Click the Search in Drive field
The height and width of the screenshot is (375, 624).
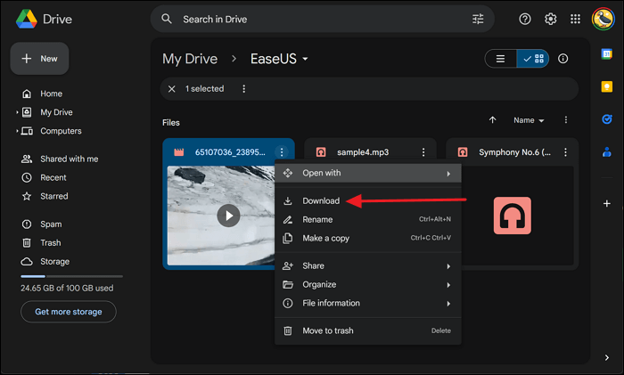[323, 19]
